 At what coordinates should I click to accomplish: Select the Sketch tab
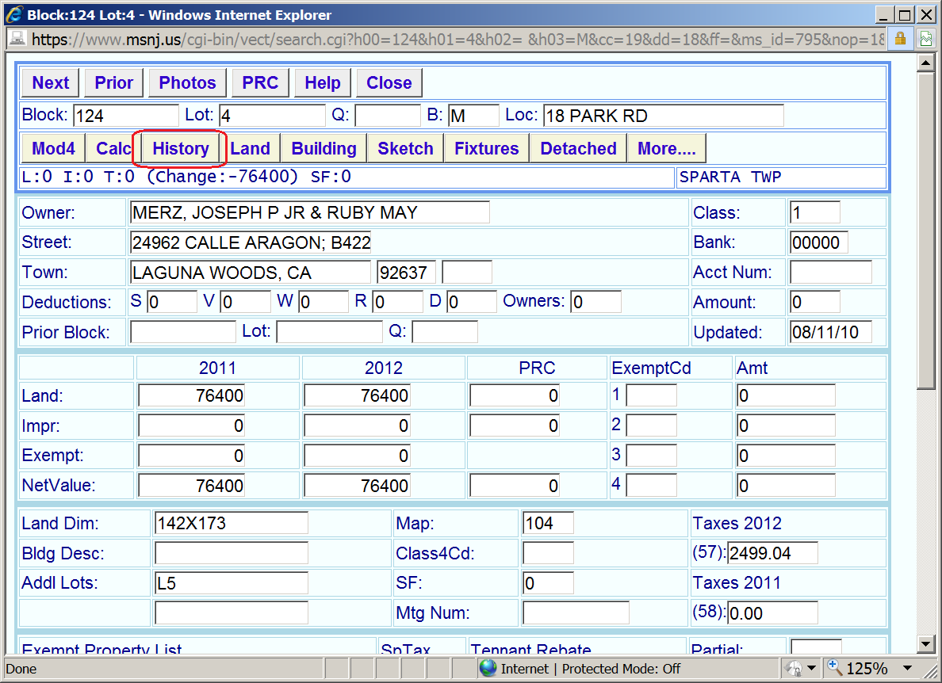tap(405, 148)
